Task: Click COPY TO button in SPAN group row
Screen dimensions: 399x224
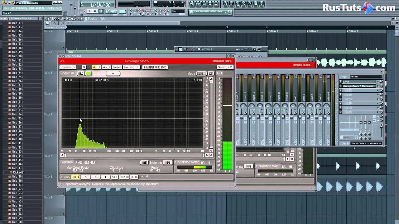Action: [124, 177]
